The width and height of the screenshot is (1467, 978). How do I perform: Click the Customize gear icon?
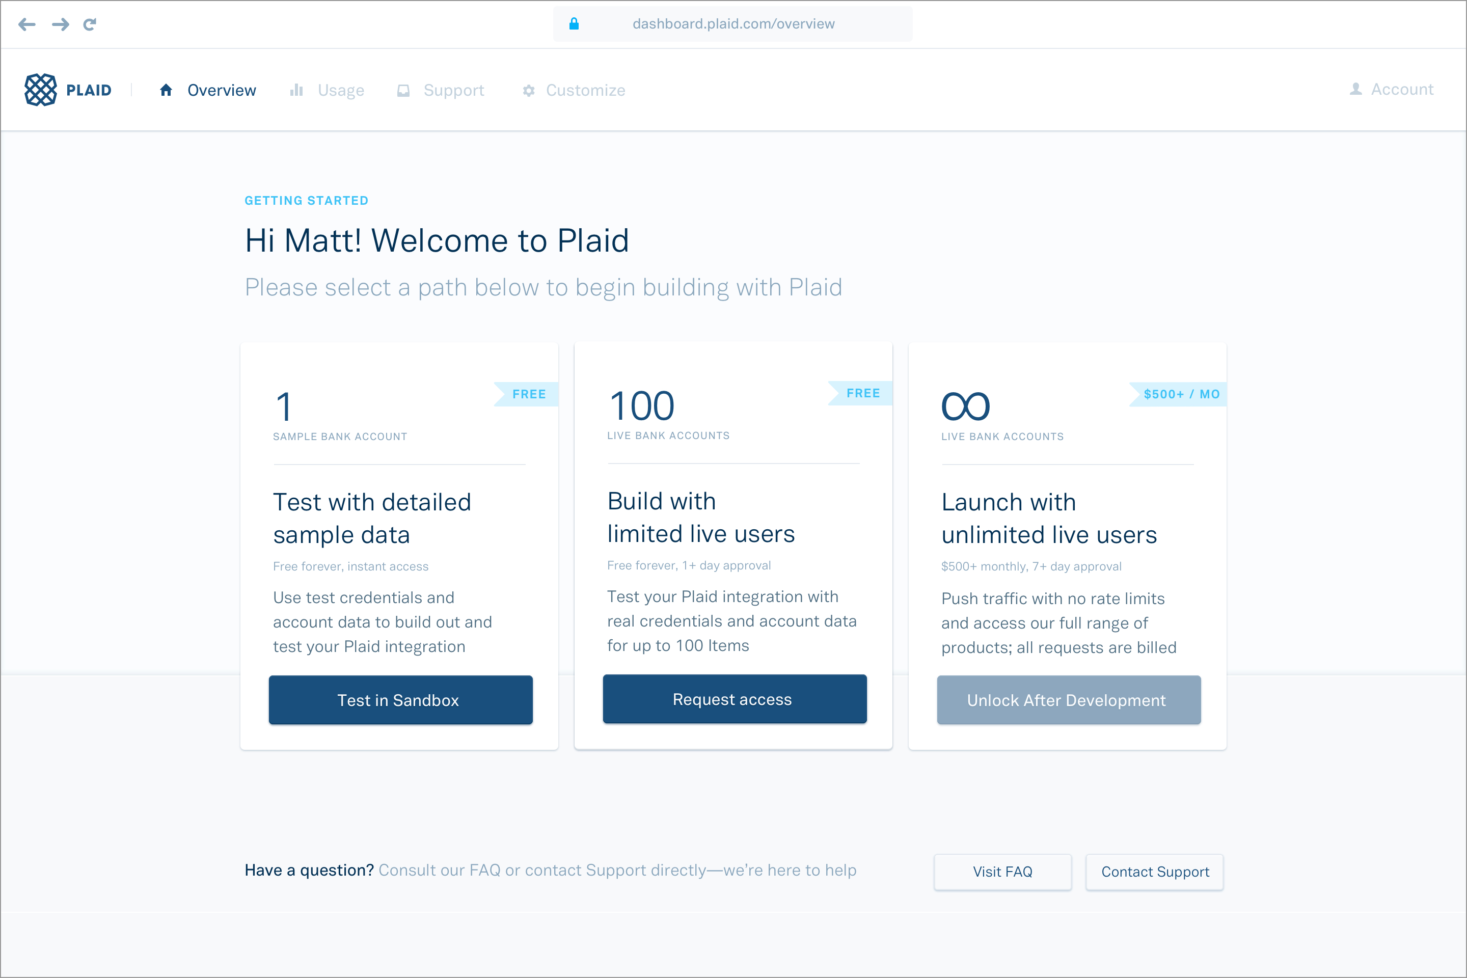point(529,91)
